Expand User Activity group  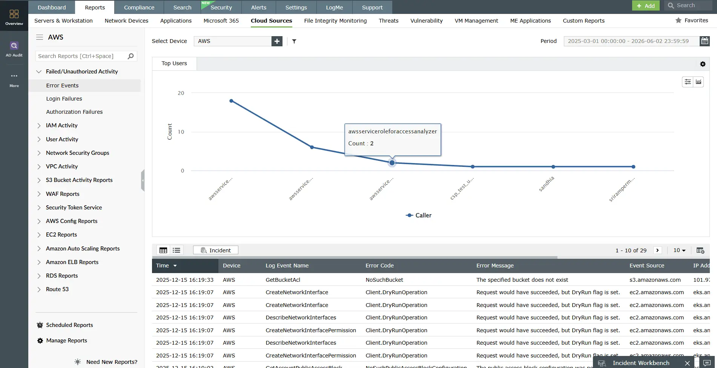[39, 139]
